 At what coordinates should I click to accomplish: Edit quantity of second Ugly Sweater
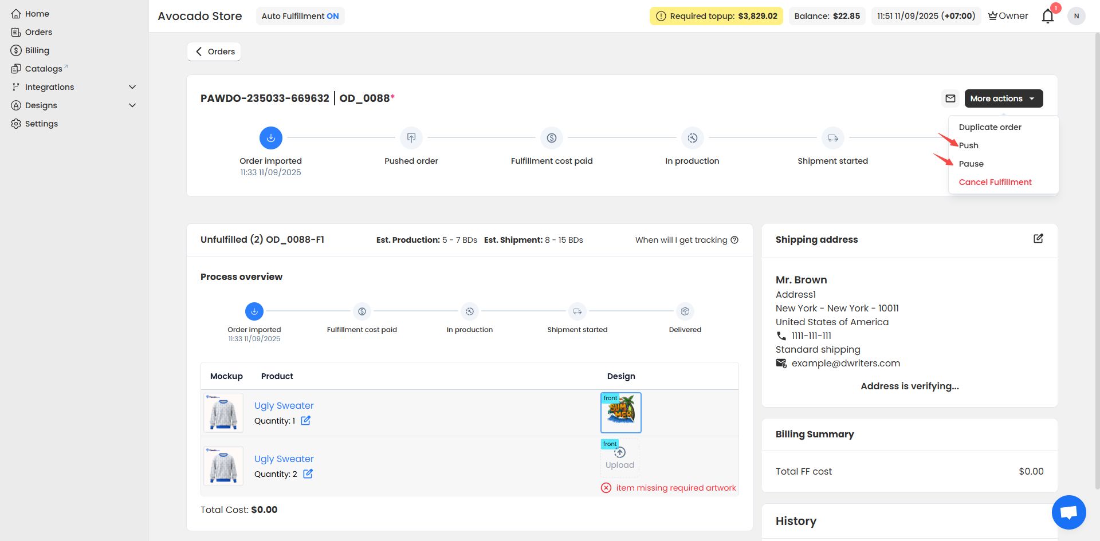coord(308,474)
